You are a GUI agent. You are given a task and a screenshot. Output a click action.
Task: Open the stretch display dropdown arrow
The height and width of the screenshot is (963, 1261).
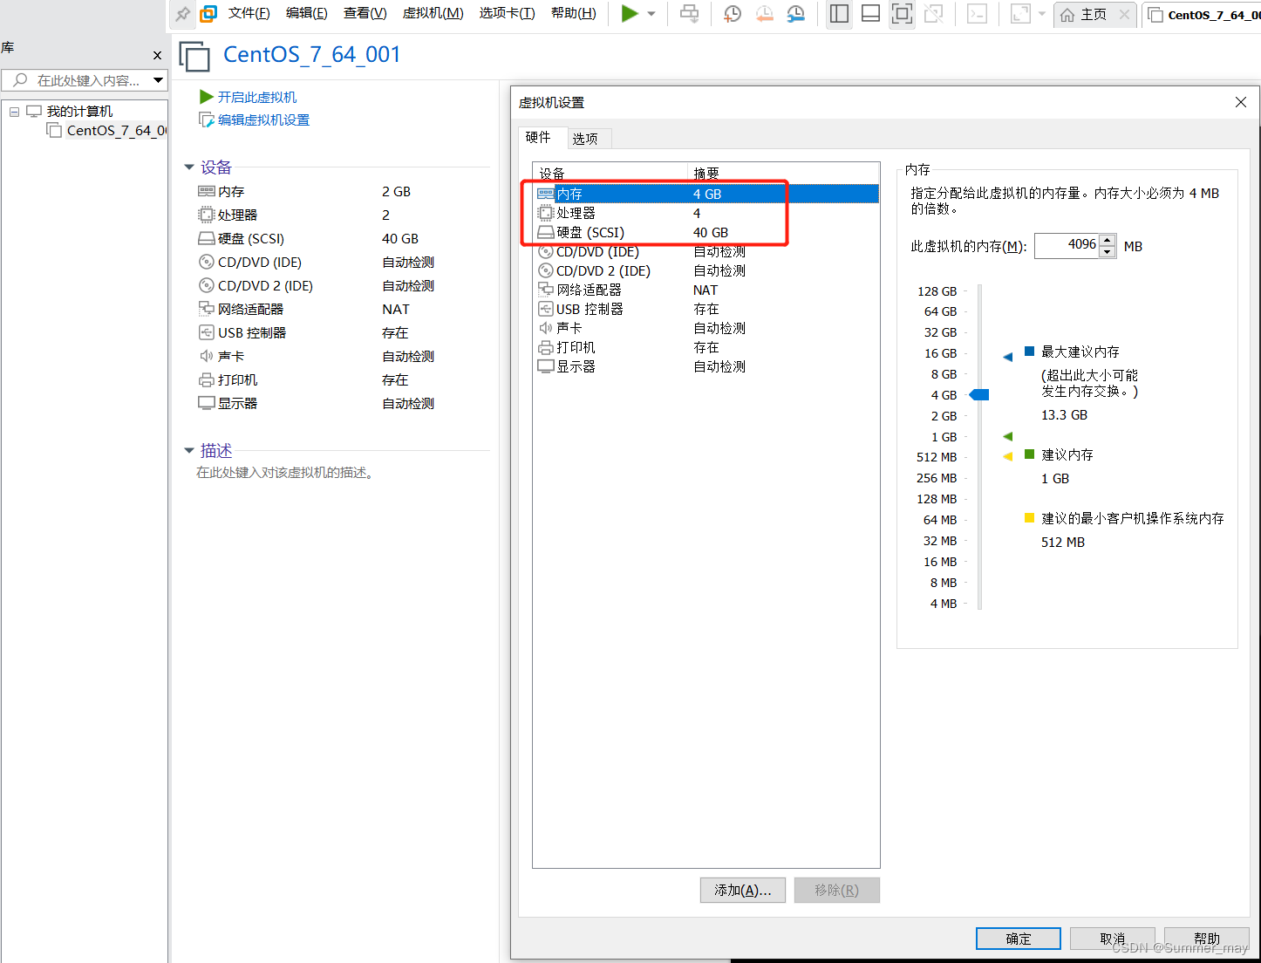pyautogui.click(x=1042, y=14)
